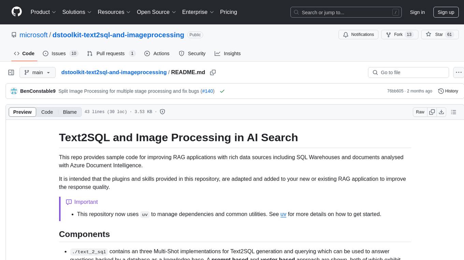464x260 pixels.
Task: Open the main branch dropdown
Action: click(x=38, y=72)
